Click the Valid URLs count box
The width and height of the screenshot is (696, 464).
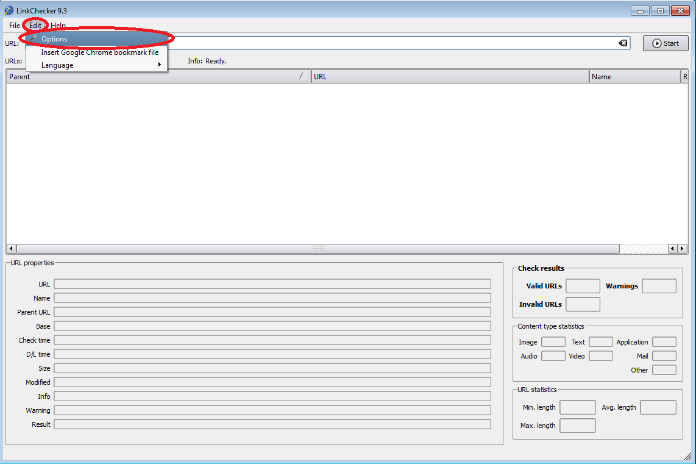(582, 286)
